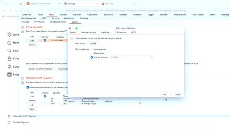Click the General gear icon in Firefox sidebar

click(x=9, y=34)
